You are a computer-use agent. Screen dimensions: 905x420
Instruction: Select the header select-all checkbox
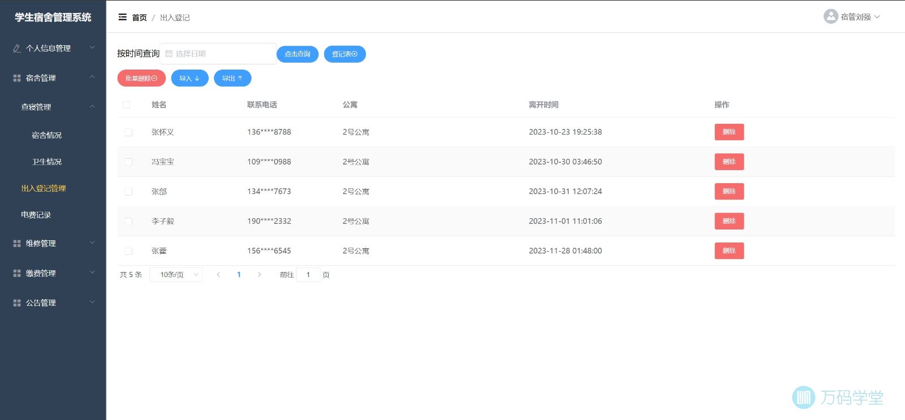click(126, 105)
